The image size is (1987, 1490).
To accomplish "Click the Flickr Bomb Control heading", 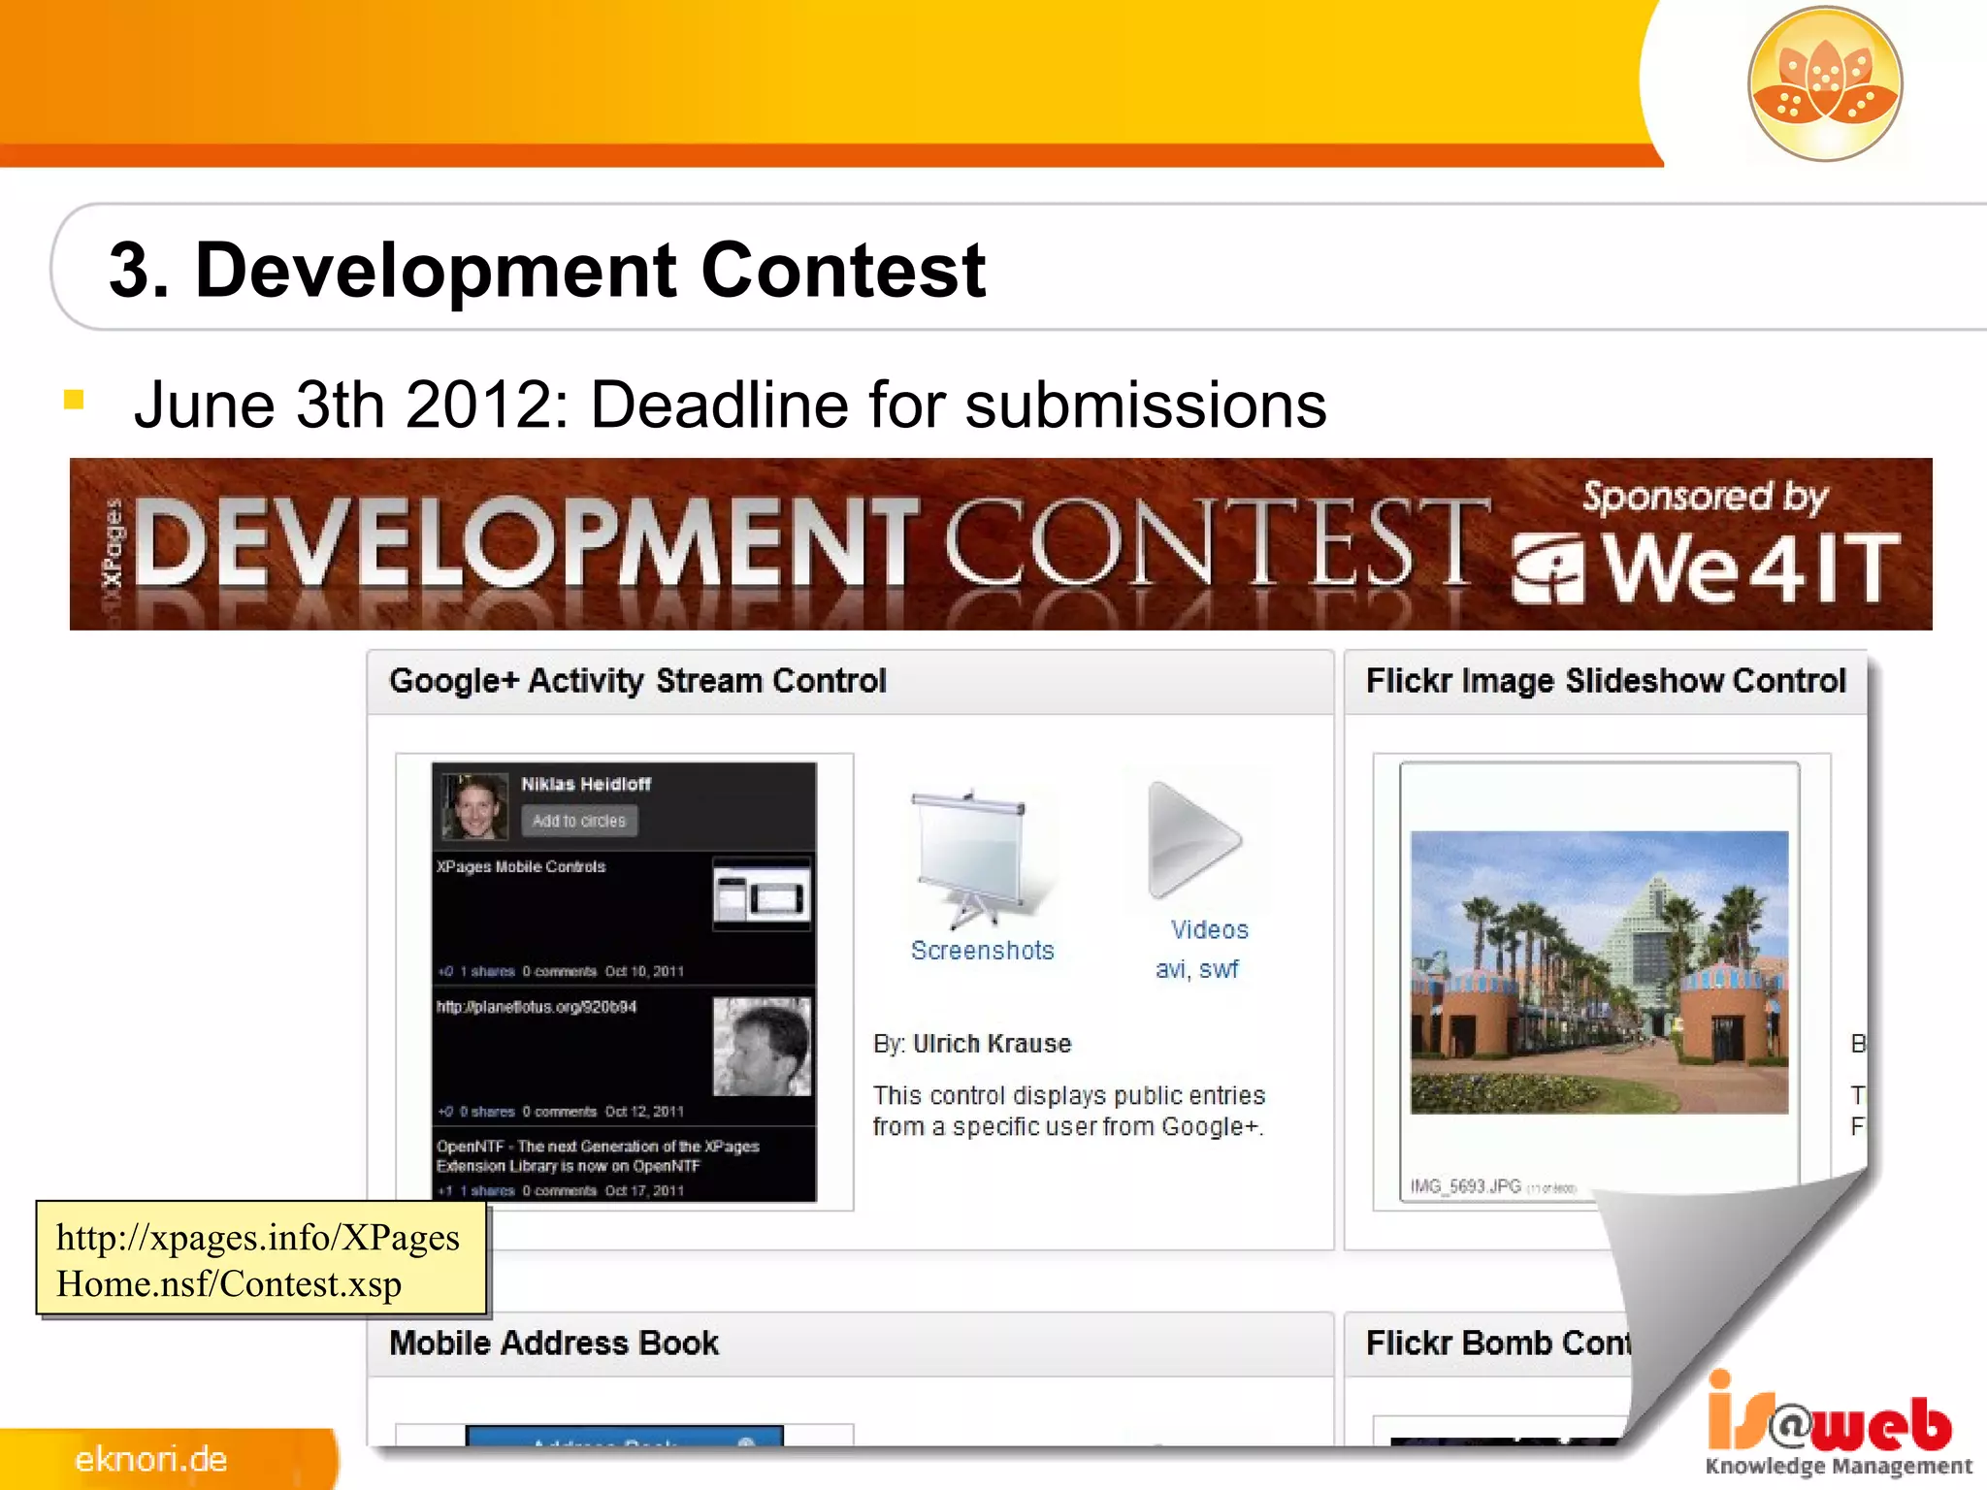I will click(1499, 1344).
